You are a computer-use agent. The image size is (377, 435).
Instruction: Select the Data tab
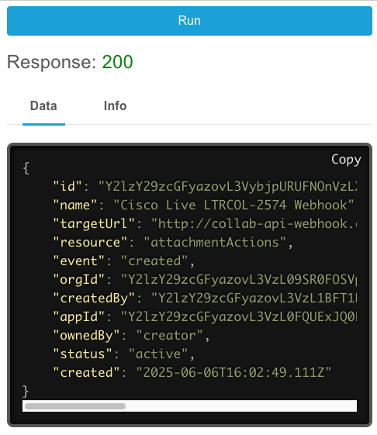click(43, 105)
